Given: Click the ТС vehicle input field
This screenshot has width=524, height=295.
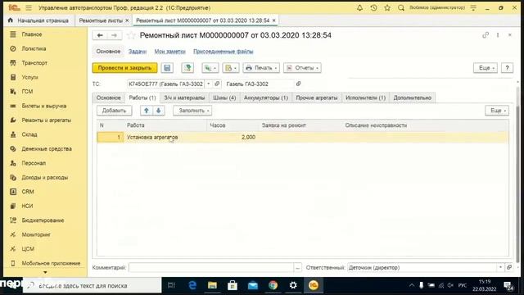Looking at the screenshot, I should coord(165,84).
